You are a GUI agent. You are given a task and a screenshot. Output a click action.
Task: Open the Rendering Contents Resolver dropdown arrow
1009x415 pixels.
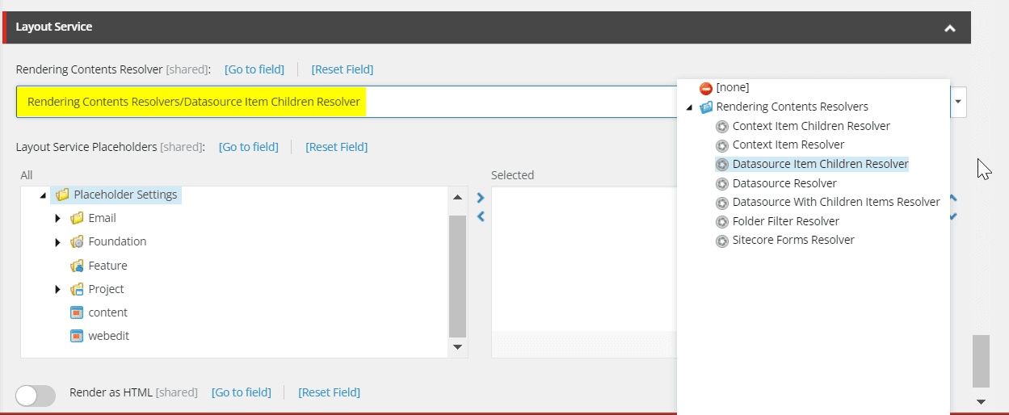click(958, 102)
